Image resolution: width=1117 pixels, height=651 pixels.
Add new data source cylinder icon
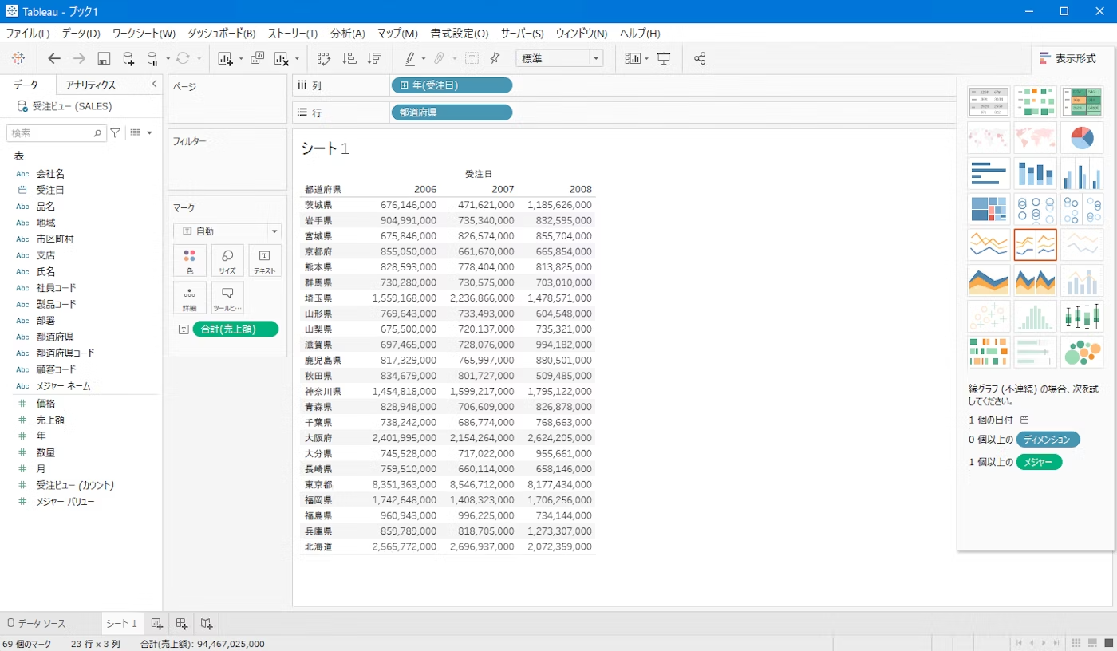(128, 58)
